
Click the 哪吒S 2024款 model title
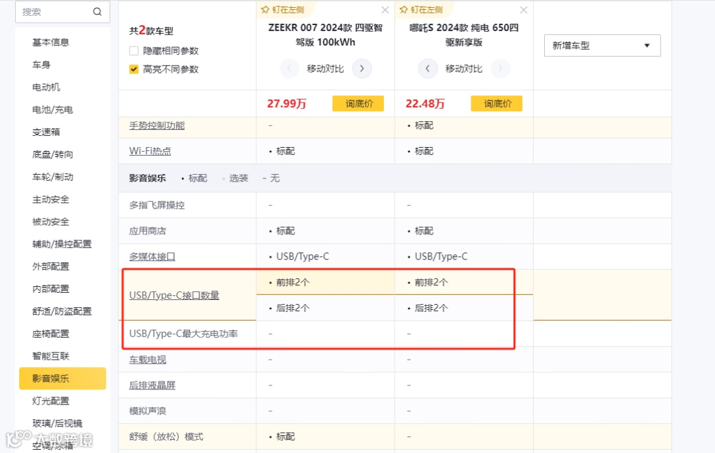pyautogui.click(x=463, y=34)
